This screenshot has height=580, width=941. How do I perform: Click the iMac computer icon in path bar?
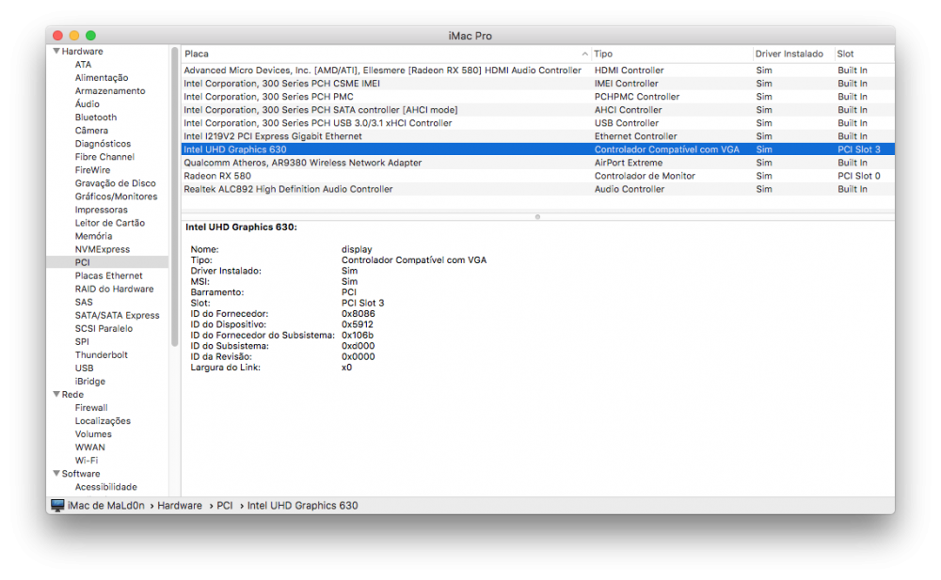[57, 506]
